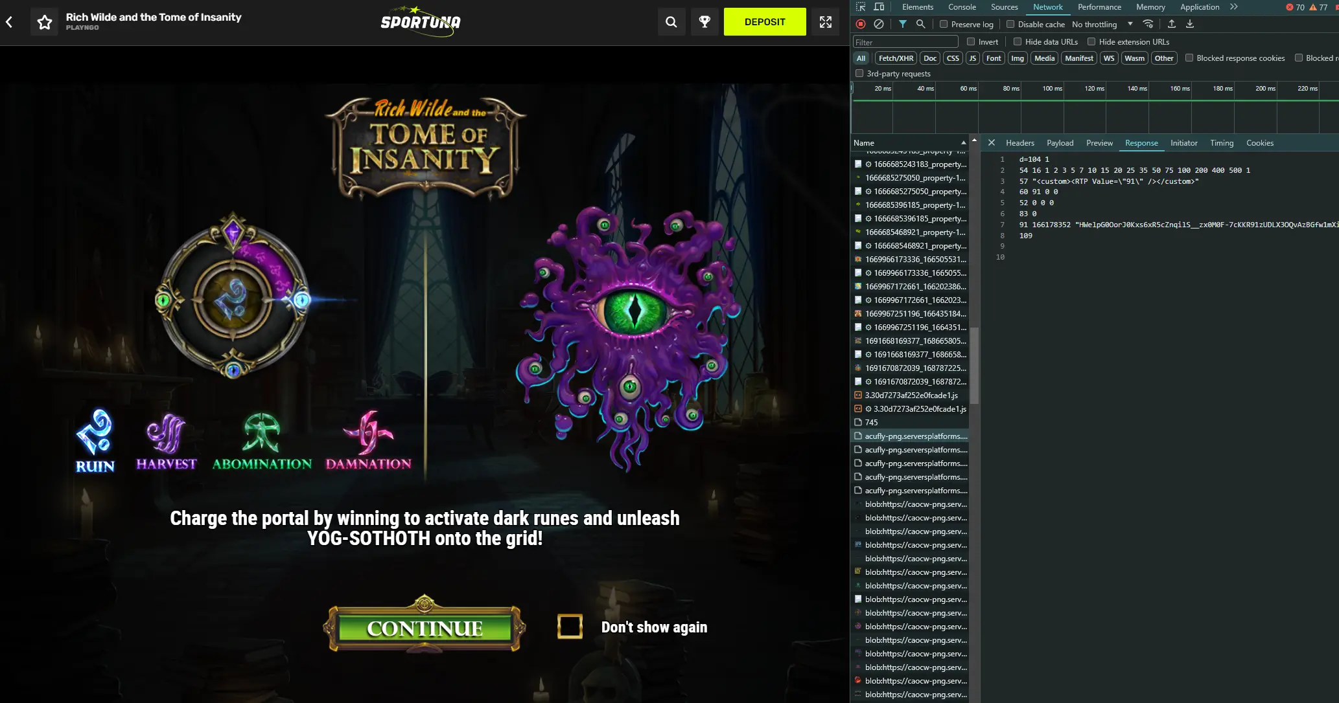Click the network Filter text field
The width and height of the screenshot is (1339, 703).
point(905,42)
